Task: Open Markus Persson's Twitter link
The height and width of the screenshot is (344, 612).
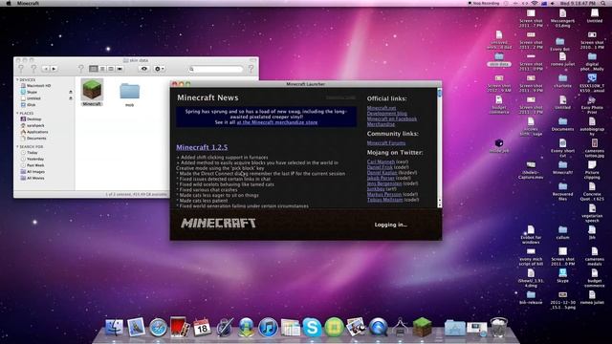Action: (384, 194)
